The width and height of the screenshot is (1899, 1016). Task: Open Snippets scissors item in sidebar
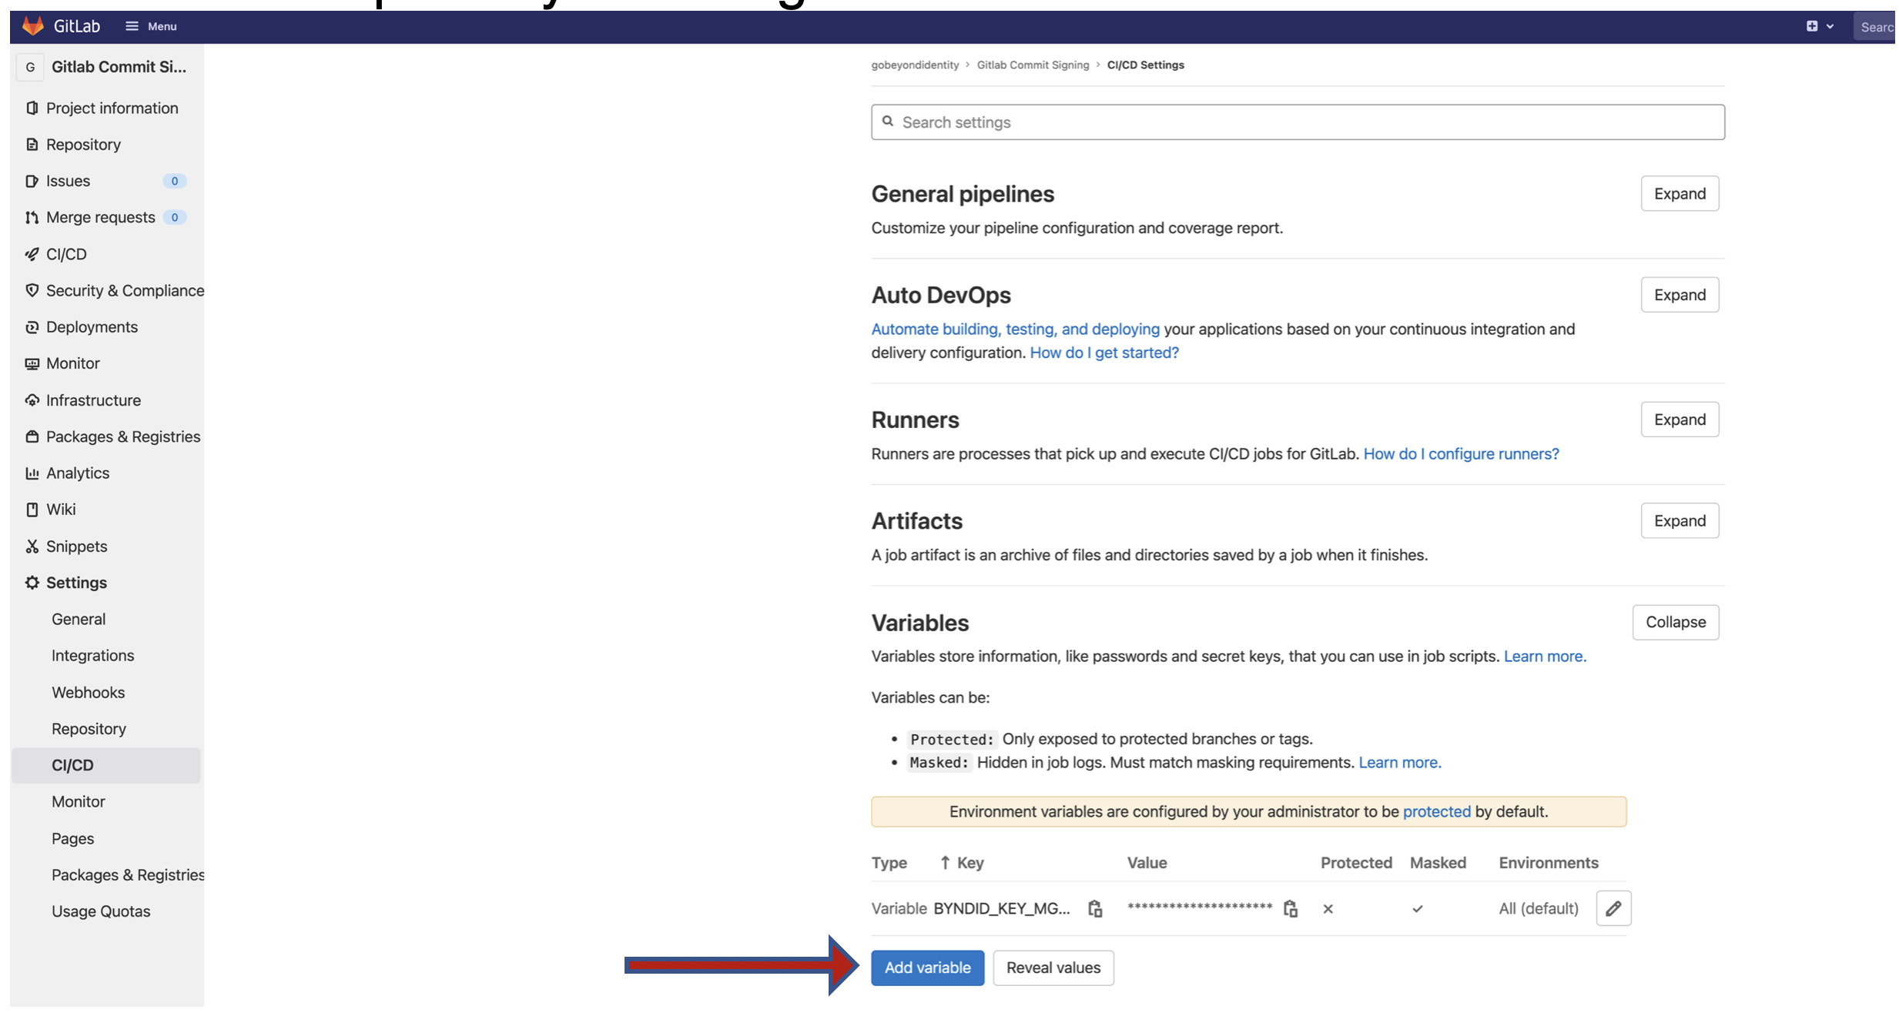point(32,546)
